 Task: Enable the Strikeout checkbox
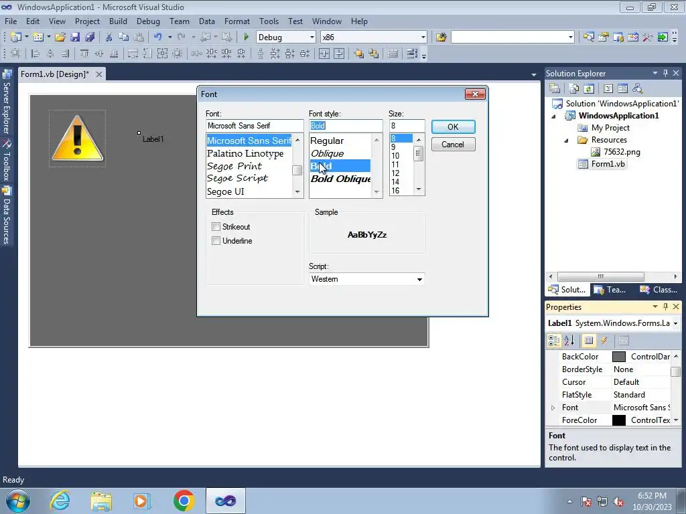216,226
